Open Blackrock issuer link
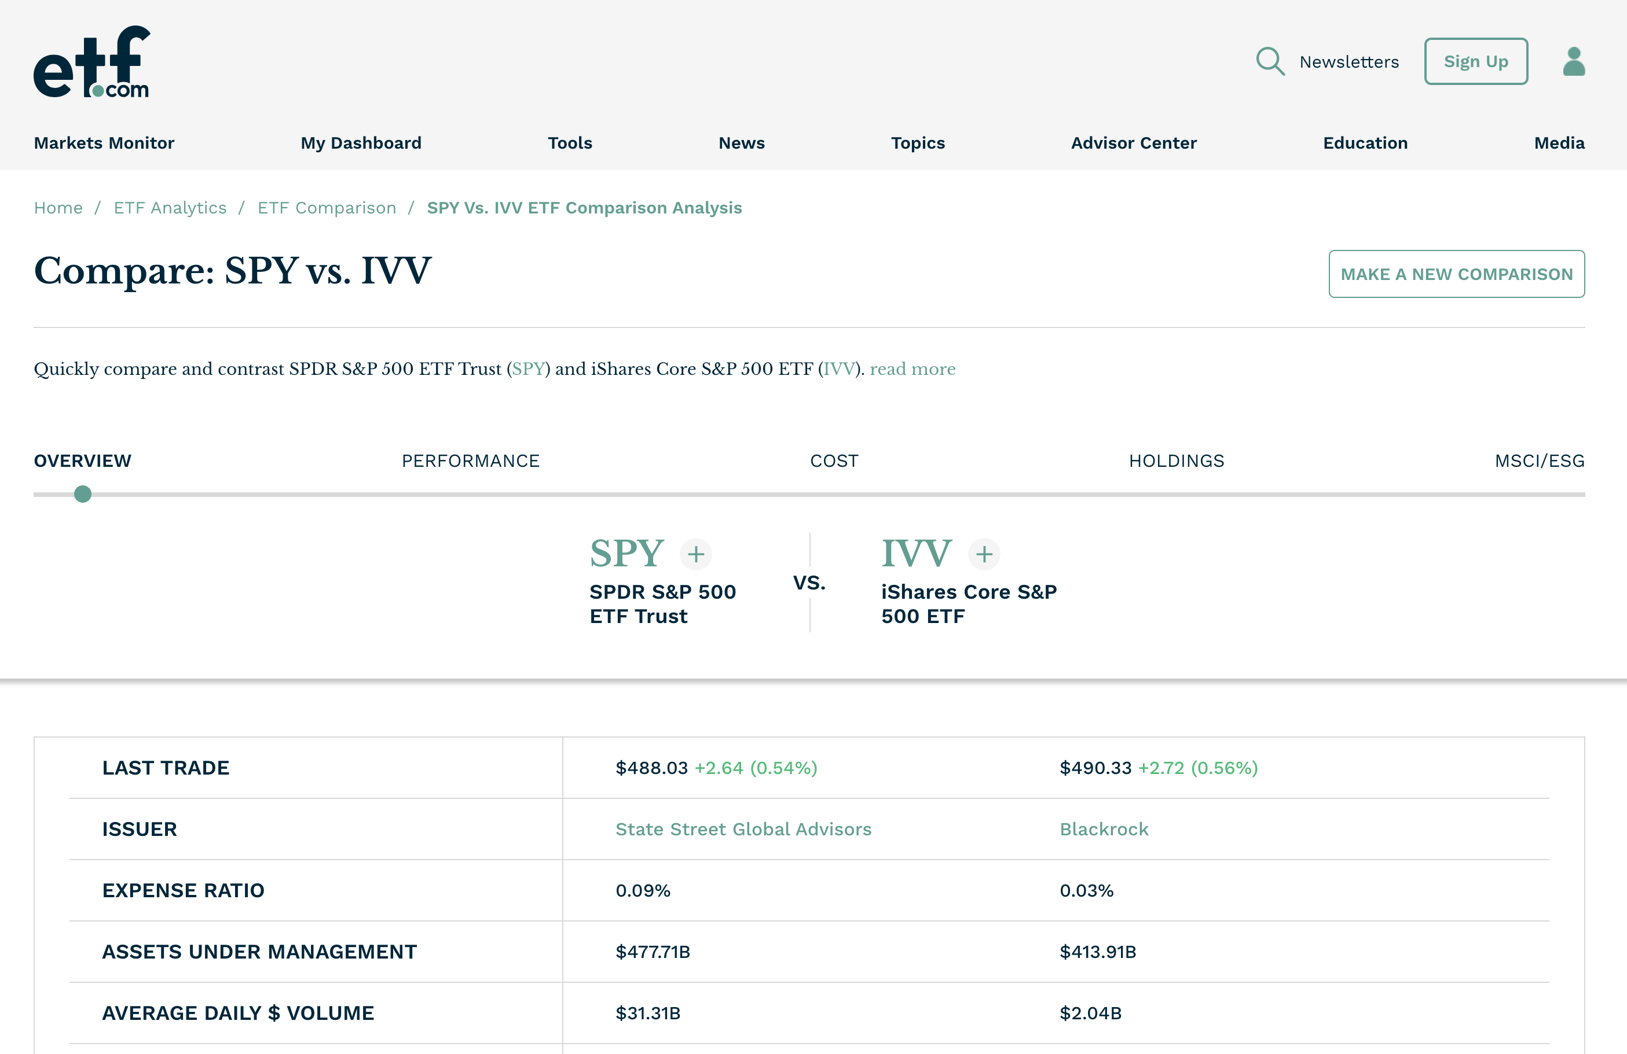This screenshot has height=1054, width=1627. click(1104, 830)
